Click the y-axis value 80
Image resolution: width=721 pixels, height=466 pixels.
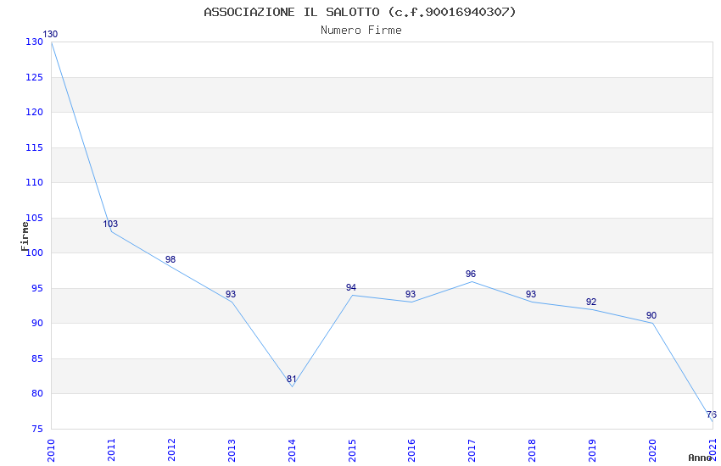tap(37, 393)
